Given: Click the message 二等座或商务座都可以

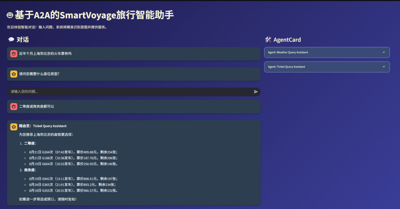Looking at the screenshot, I should coord(36,107).
